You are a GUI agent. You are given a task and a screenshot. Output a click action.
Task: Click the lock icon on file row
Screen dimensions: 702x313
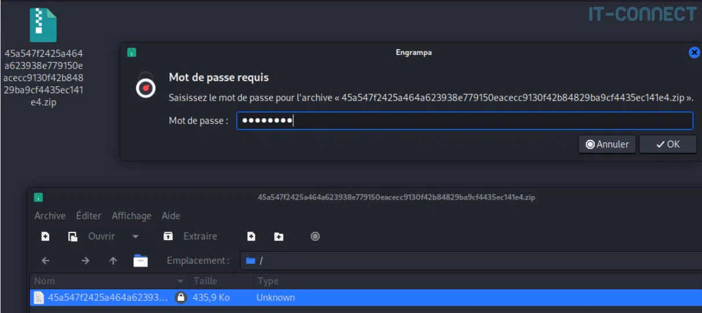[181, 297]
